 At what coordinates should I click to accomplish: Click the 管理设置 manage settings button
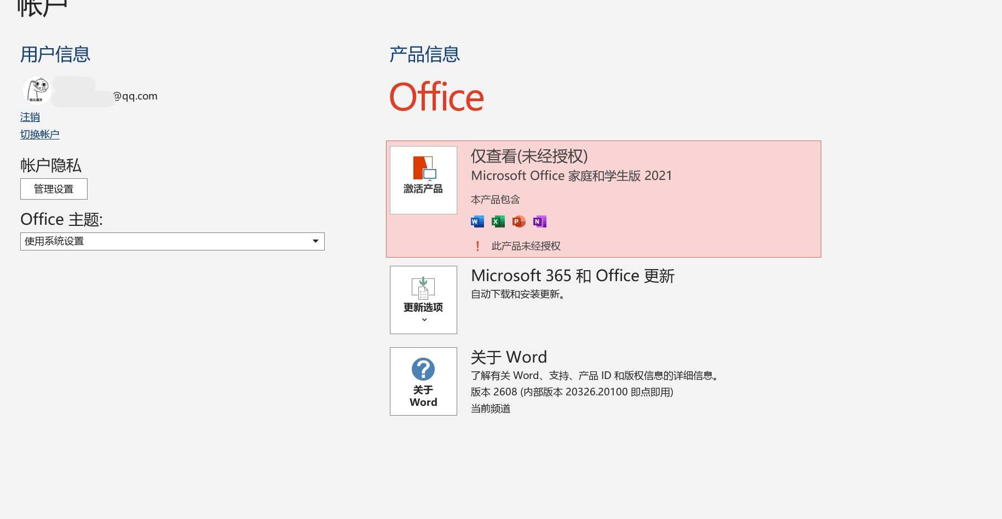pyautogui.click(x=54, y=189)
